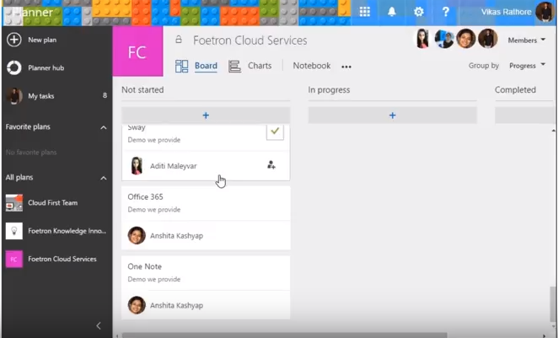The image size is (558, 338).
Task: Open the Sway task card title
Action: point(137,128)
